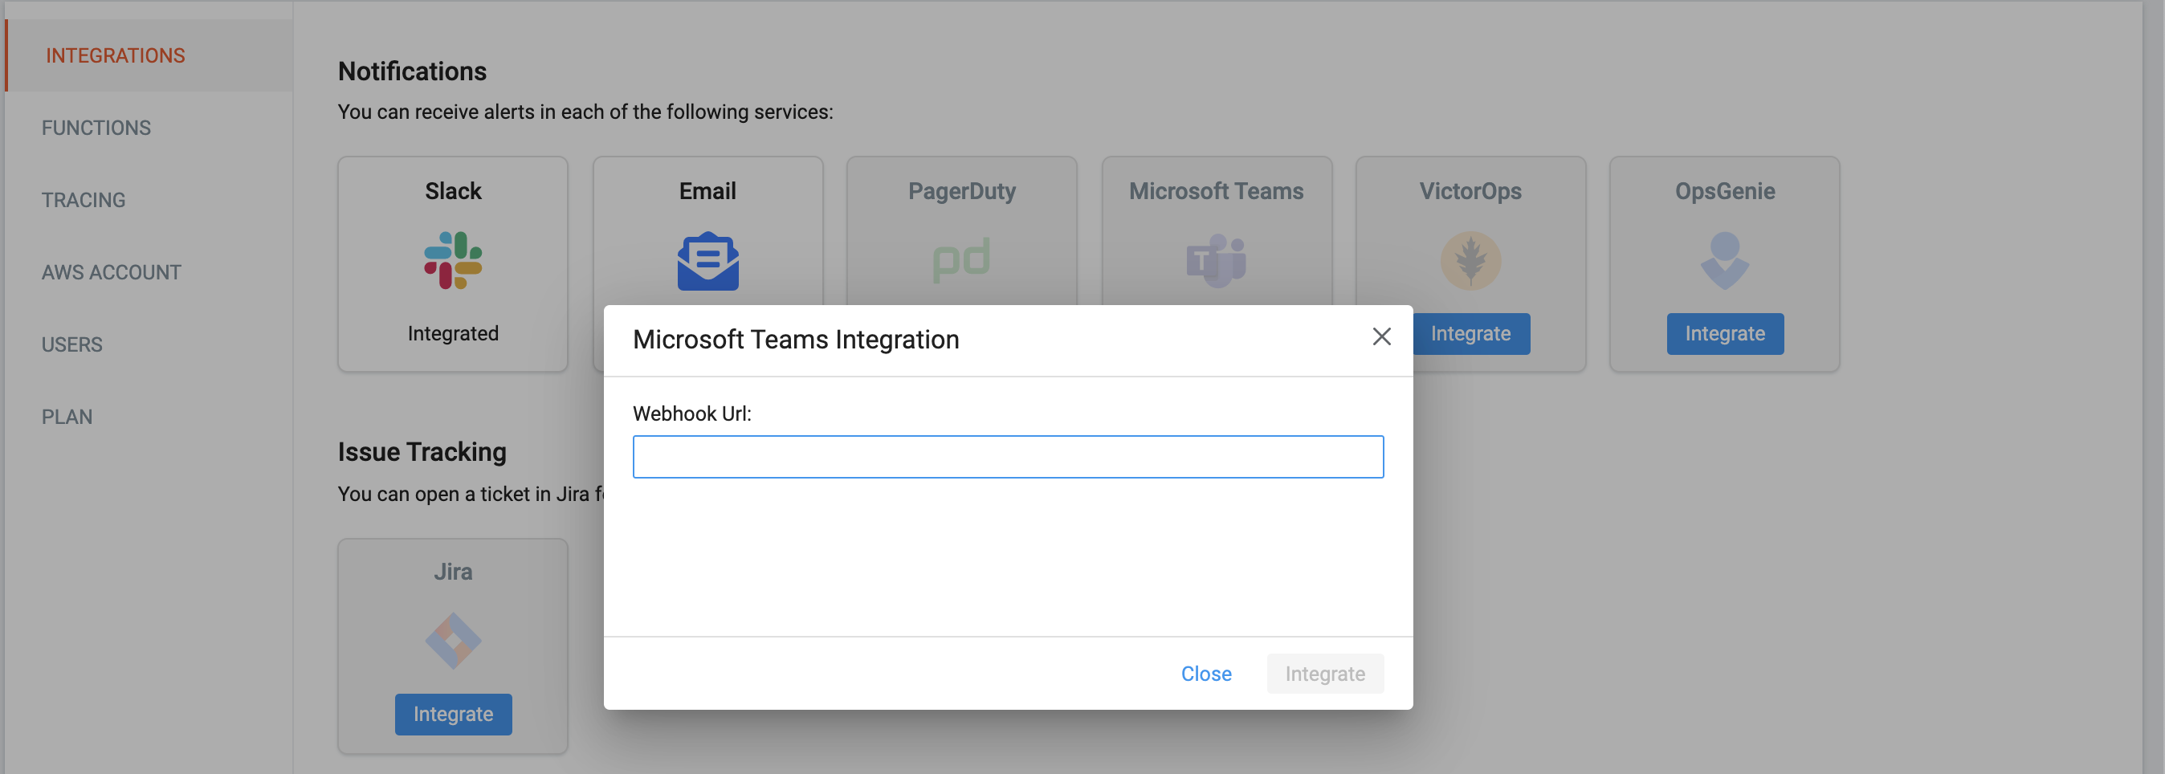Focus the Webhook Url input field
The height and width of the screenshot is (774, 2165).
1008,457
